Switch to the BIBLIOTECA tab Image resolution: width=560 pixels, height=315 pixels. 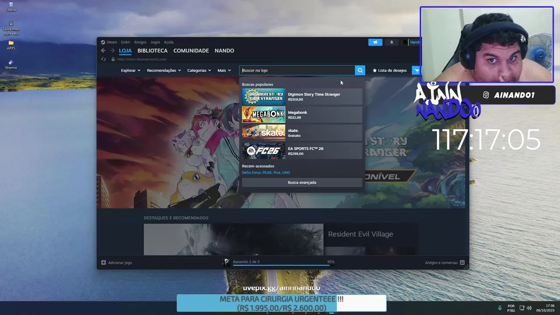[152, 51]
